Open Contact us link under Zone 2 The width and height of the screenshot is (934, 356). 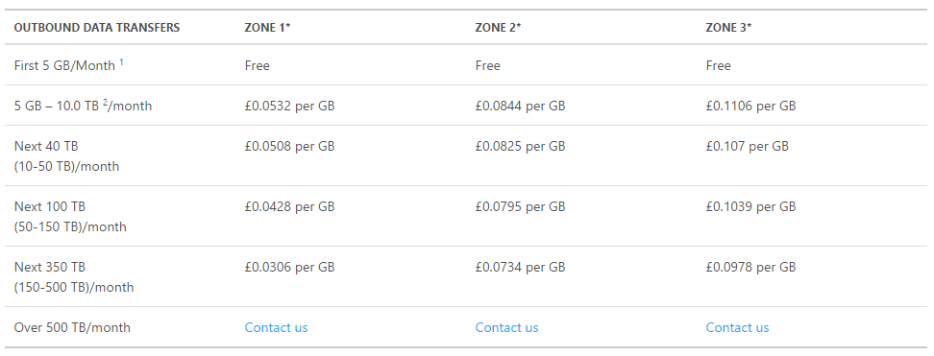pyautogui.click(x=506, y=327)
